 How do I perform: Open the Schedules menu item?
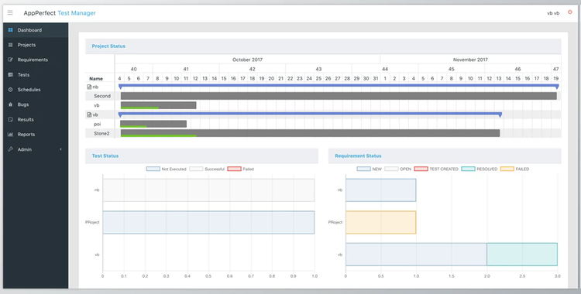pyautogui.click(x=36, y=90)
